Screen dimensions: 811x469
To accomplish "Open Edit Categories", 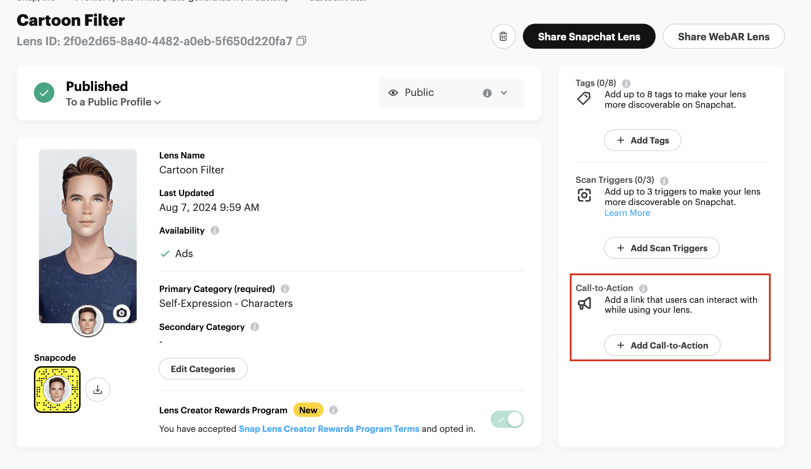I will tap(203, 369).
